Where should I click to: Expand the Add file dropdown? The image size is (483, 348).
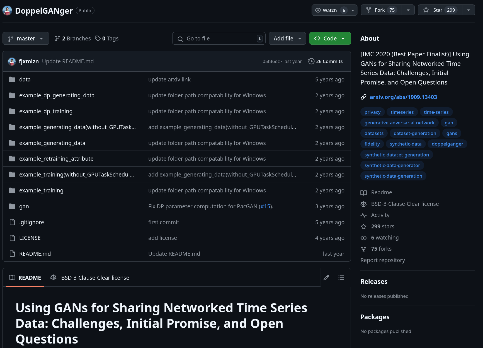click(x=287, y=38)
